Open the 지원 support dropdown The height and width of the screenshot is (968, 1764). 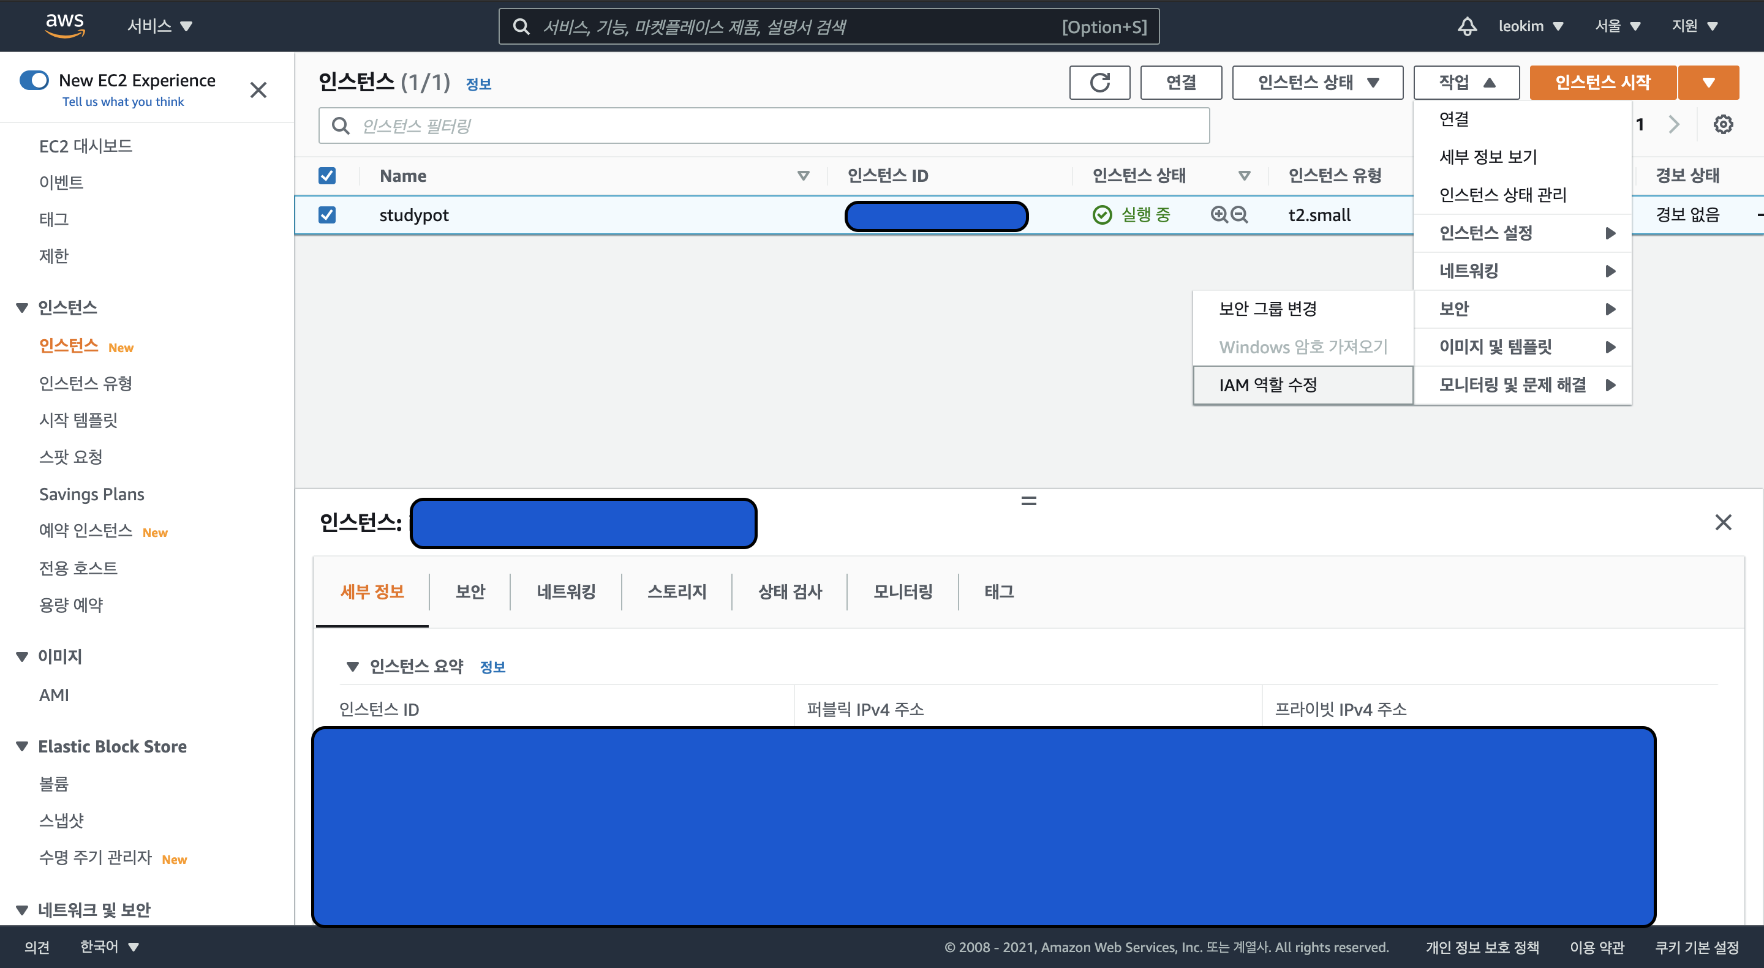click(x=1695, y=26)
